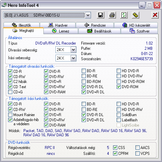Toggle Labelflash checkbox

tap(119, 120)
